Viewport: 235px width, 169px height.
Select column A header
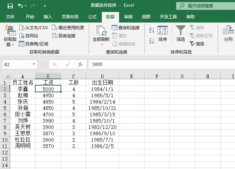pyautogui.click(x=23, y=76)
